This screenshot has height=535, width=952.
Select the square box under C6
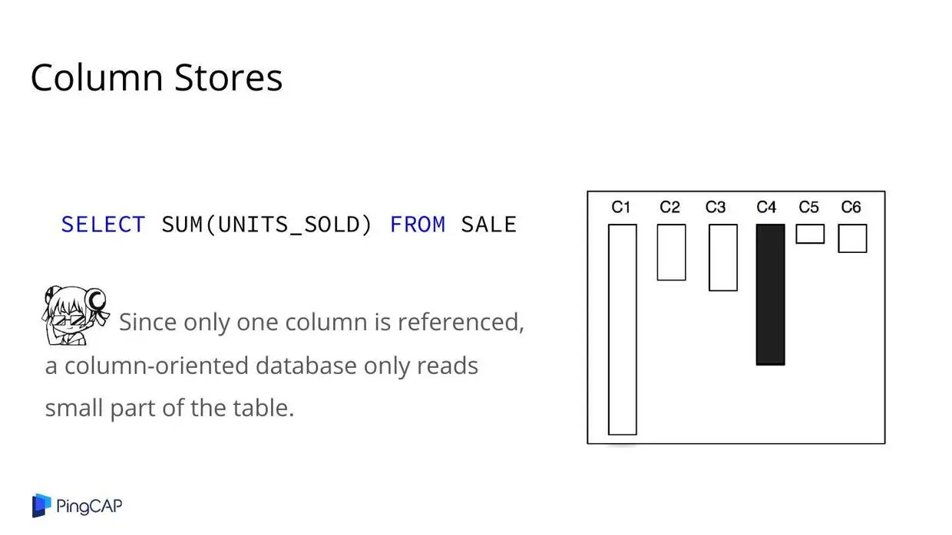[852, 238]
